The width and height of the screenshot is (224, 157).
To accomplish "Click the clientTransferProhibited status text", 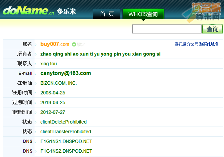I will 66,132.
